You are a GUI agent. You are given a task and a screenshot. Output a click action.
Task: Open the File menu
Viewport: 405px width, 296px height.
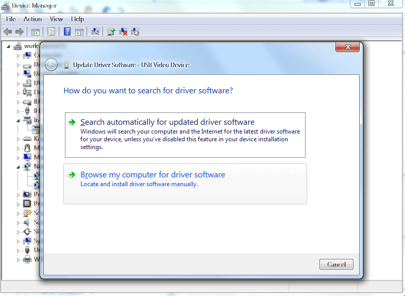pos(11,19)
